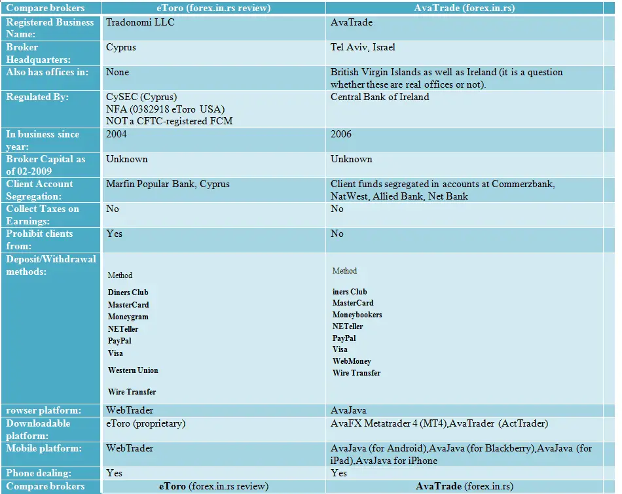Click the 'Mobile platform:' row label
The height and width of the screenshot is (494, 622).
[44, 448]
